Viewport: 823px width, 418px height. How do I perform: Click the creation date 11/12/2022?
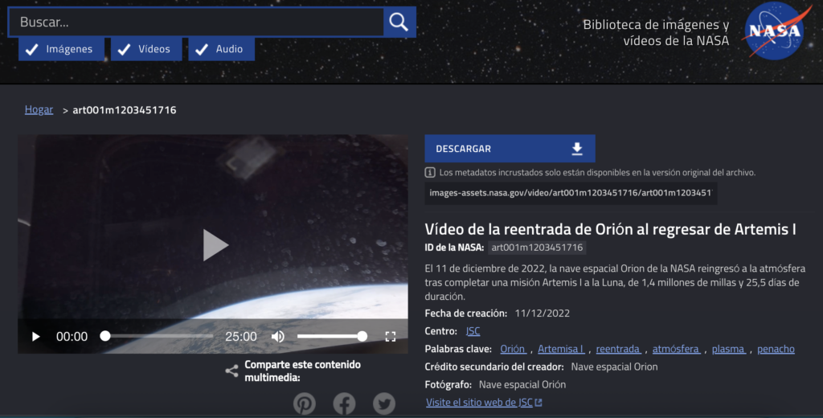[543, 313]
